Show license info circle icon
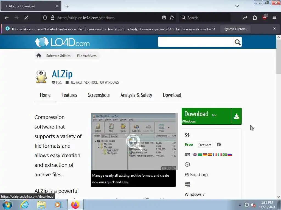The image size is (281, 210). tap(219, 145)
